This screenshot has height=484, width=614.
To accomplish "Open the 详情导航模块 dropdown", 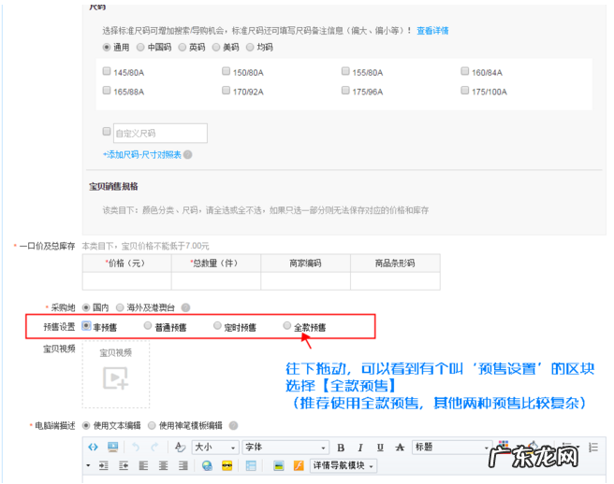I will pyautogui.click(x=344, y=465).
